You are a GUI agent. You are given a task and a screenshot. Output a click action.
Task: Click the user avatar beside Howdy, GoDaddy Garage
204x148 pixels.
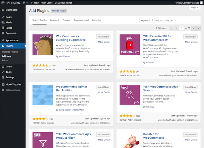click(x=201, y=3)
